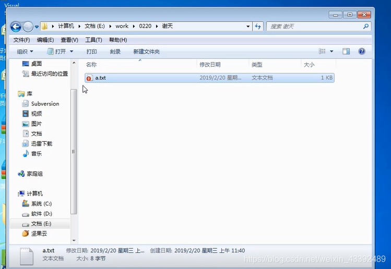The image size is (391, 269).
Task: Open drive 软件 (D:)
Action: click(x=37, y=214)
